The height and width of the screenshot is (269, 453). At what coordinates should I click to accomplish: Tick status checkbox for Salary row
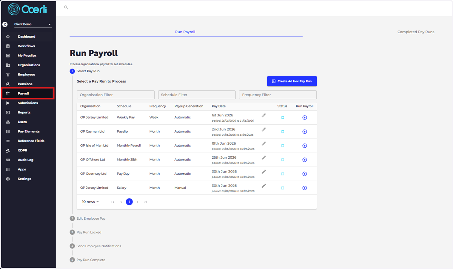click(283, 188)
